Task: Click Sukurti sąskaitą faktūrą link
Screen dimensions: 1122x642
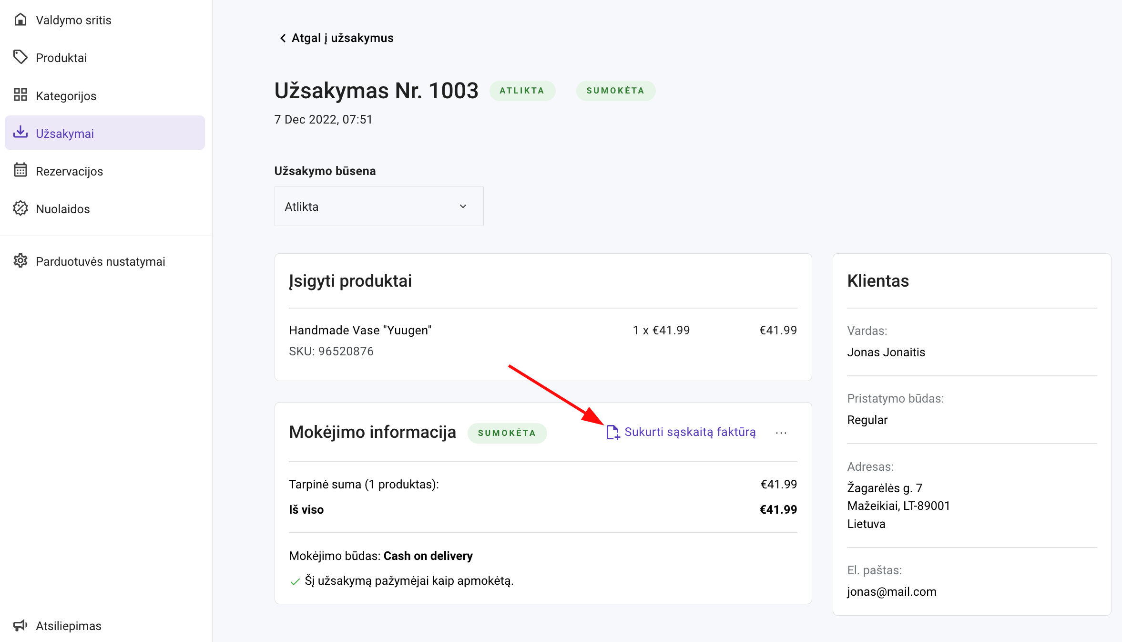Action: [x=689, y=432]
